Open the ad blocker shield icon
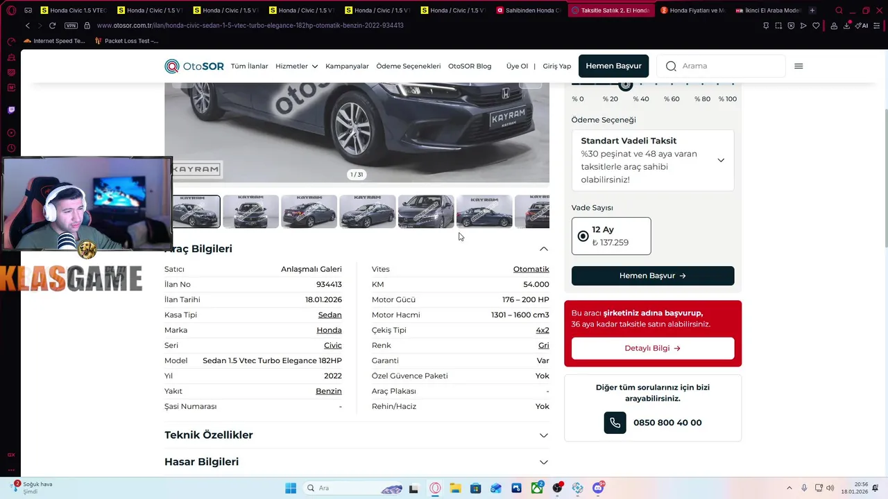The width and height of the screenshot is (888, 499). pos(791,26)
